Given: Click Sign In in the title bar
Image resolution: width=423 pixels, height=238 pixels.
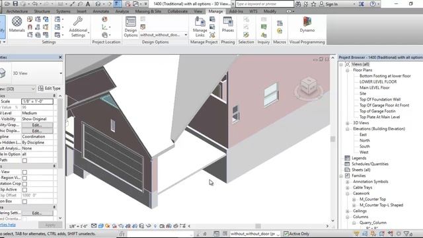Looking at the screenshot, I should (331, 4).
